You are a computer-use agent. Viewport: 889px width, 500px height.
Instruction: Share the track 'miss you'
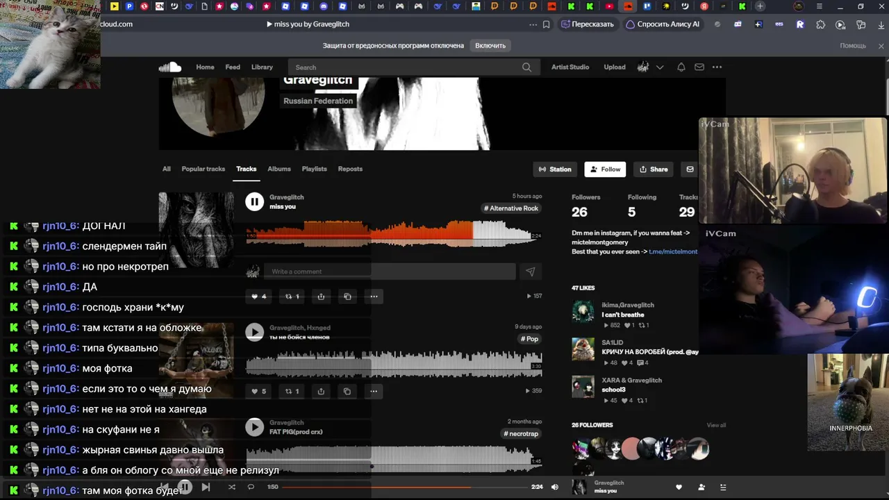click(321, 297)
